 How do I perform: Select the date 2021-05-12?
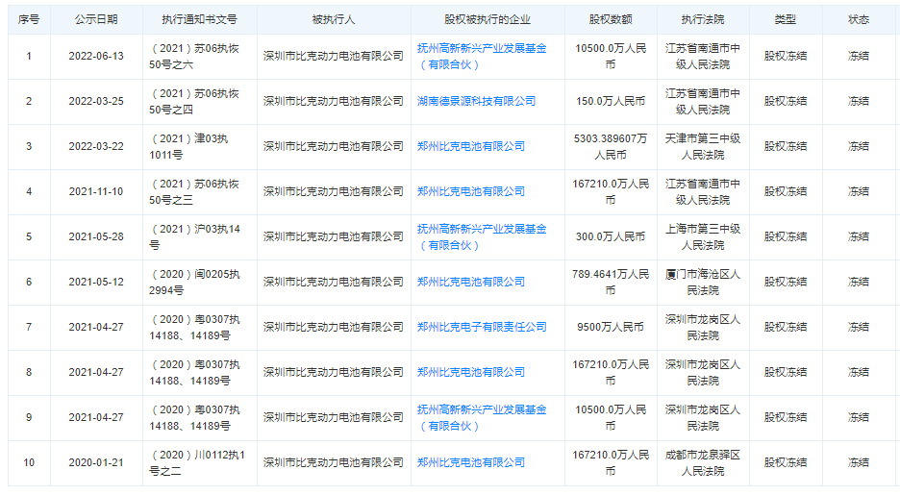[96, 282]
